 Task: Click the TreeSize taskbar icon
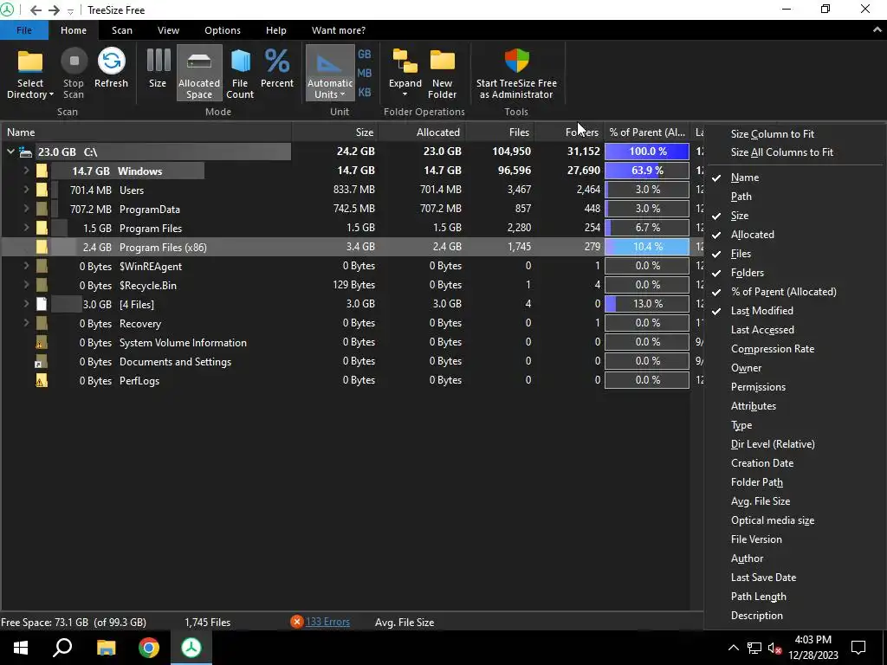(x=191, y=648)
